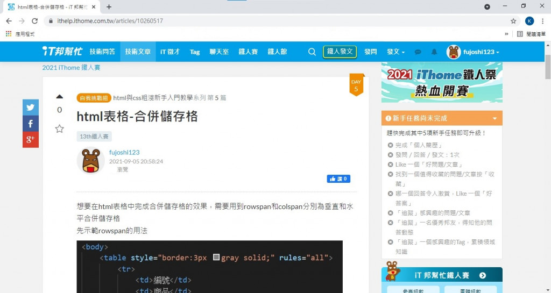Click the 自我挑戰組 badge

(94, 98)
